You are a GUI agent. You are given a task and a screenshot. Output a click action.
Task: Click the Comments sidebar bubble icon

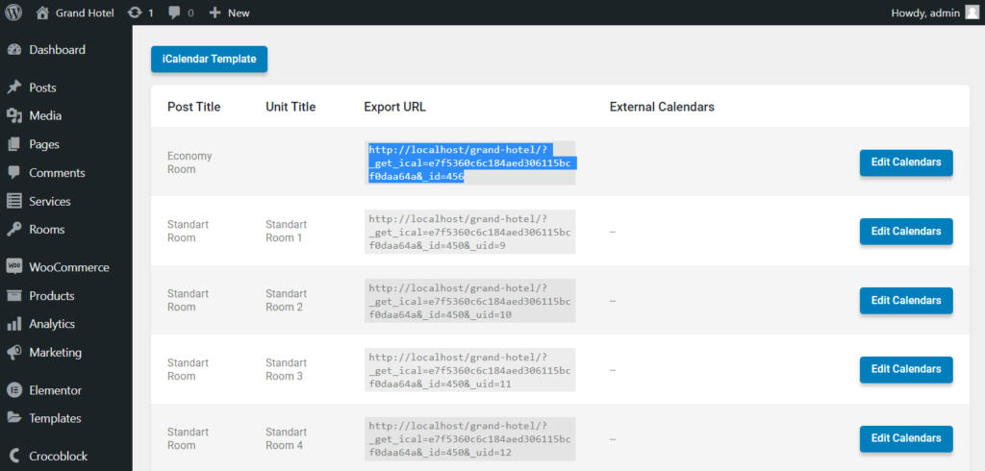pyautogui.click(x=14, y=173)
